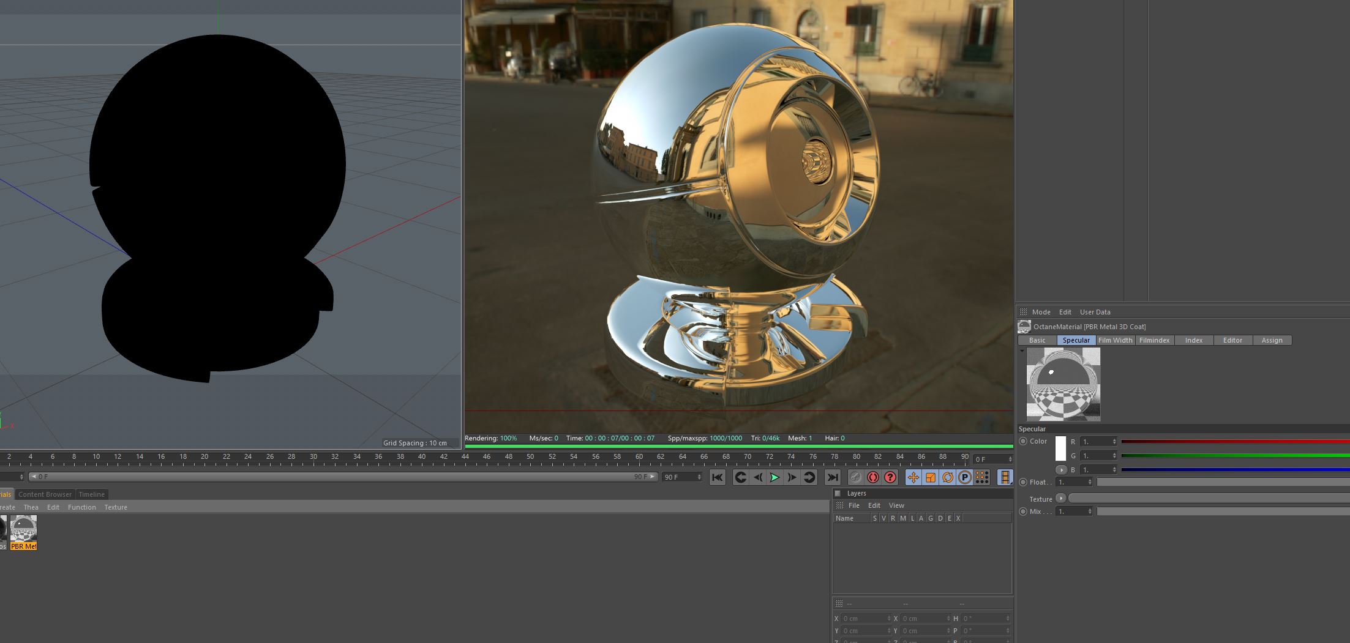Open the Thea menu in material manager

point(31,507)
